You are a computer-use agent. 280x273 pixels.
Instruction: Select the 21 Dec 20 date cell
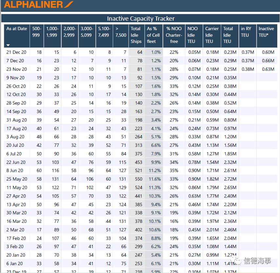pos(16,52)
